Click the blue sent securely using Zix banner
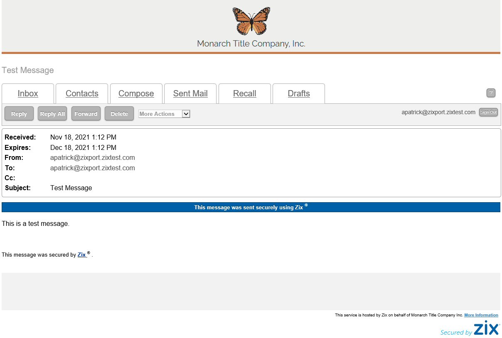This screenshot has width=502, height=338. (x=251, y=207)
